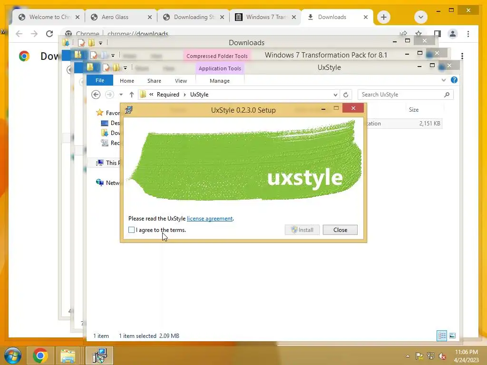Open Favorites in the navigation pane

[x=109, y=113]
